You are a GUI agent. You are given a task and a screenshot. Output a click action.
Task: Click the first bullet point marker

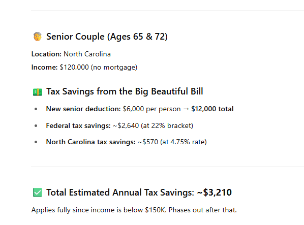[36, 109]
